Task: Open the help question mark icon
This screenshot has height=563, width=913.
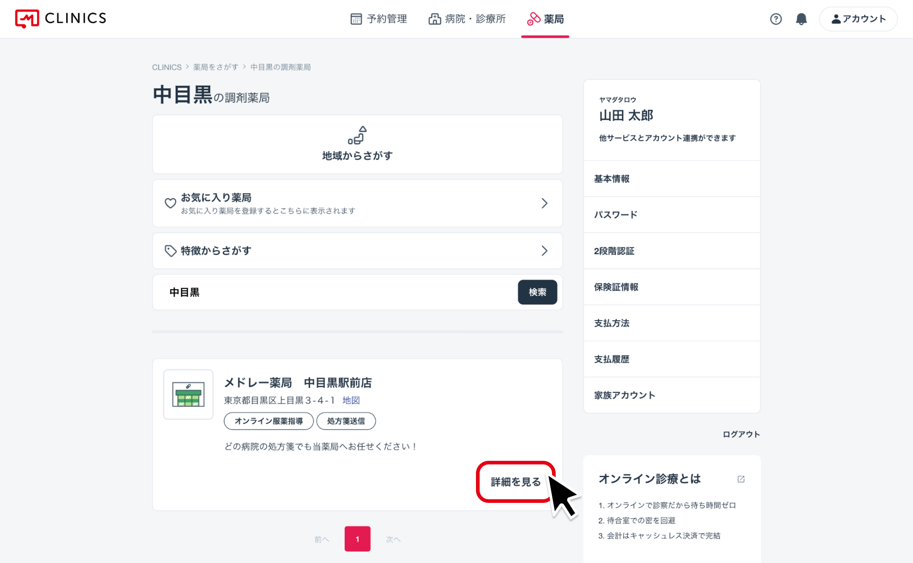Action: (776, 19)
